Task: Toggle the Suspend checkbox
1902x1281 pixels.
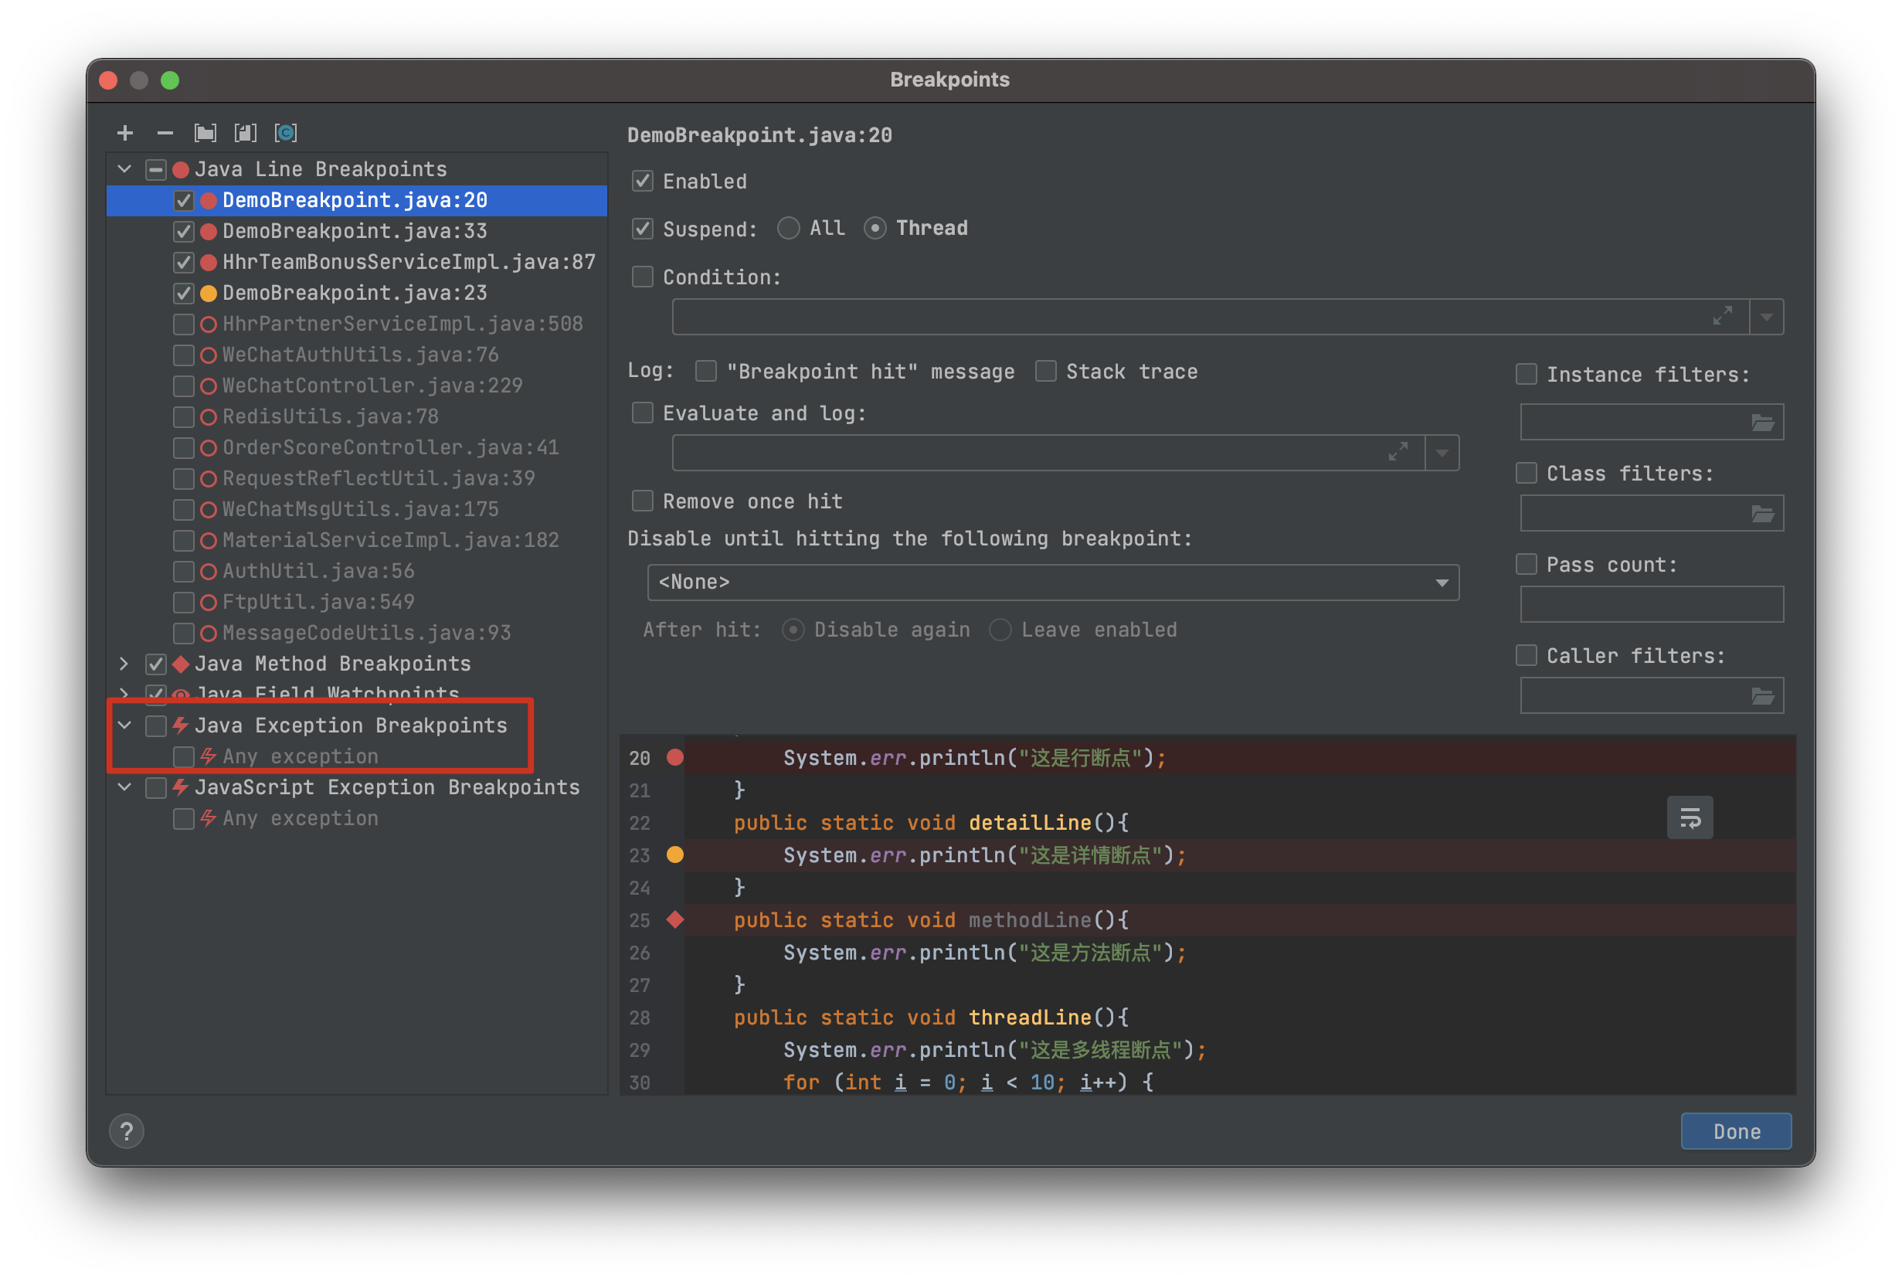Action: (x=643, y=229)
